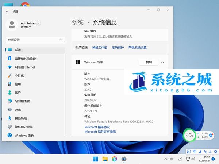This screenshot has height=164, width=219.
Task: Open 网络和 Internet settings
Action: 35,67
